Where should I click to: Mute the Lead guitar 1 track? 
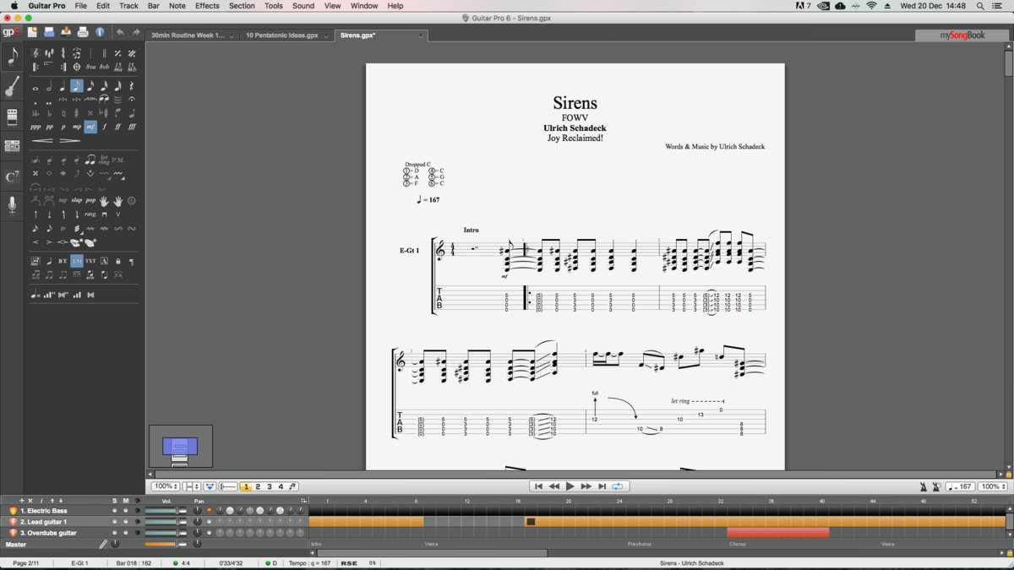pos(126,522)
